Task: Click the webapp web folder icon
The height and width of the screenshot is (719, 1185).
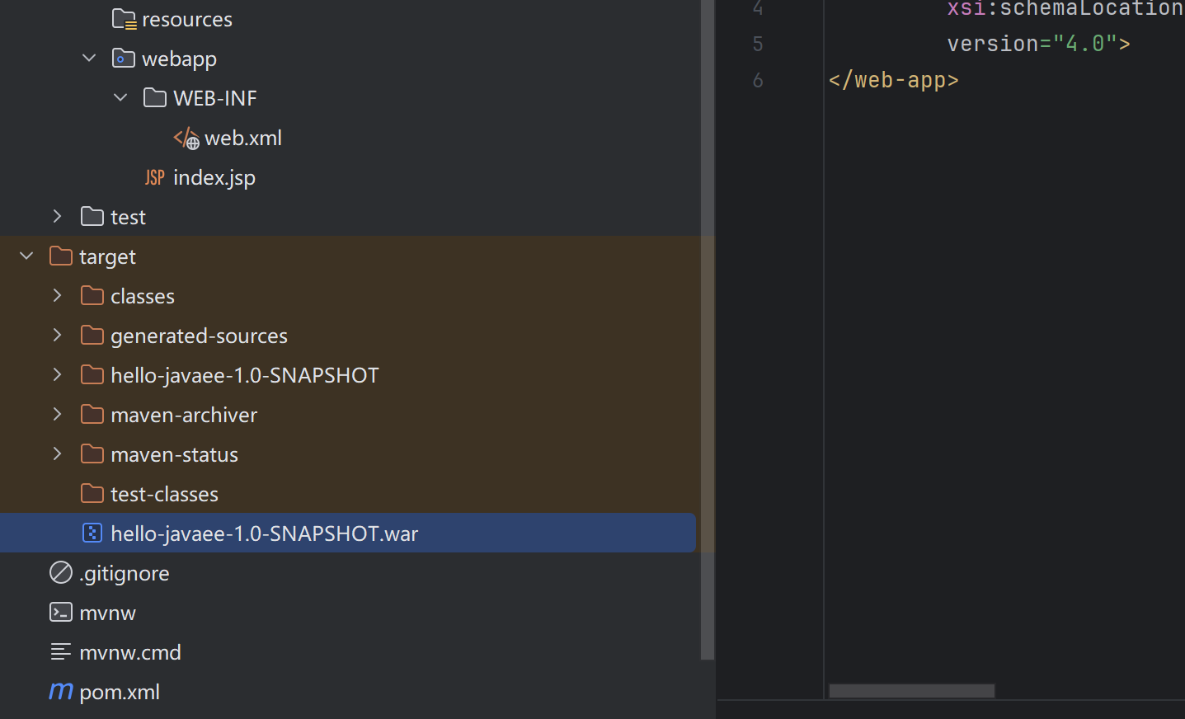Action: pyautogui.click(x=124, y=59)
